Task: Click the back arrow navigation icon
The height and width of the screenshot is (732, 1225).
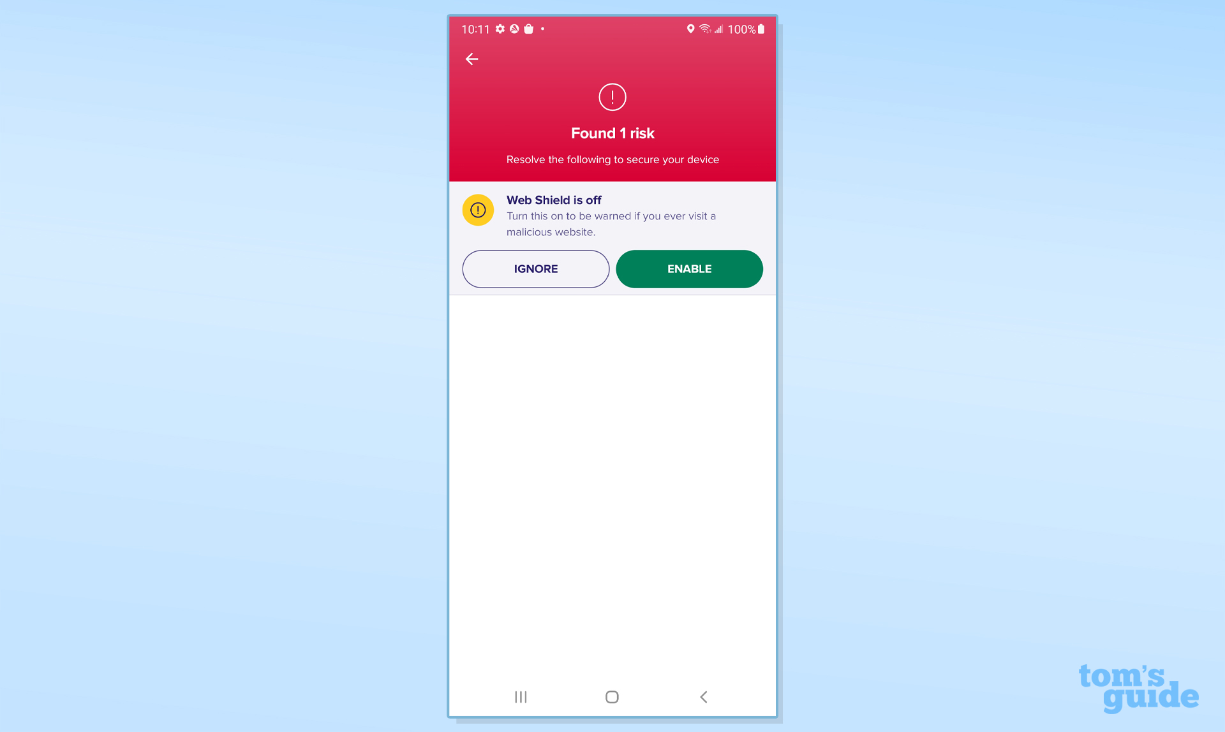Action: (x=471, y=59)
